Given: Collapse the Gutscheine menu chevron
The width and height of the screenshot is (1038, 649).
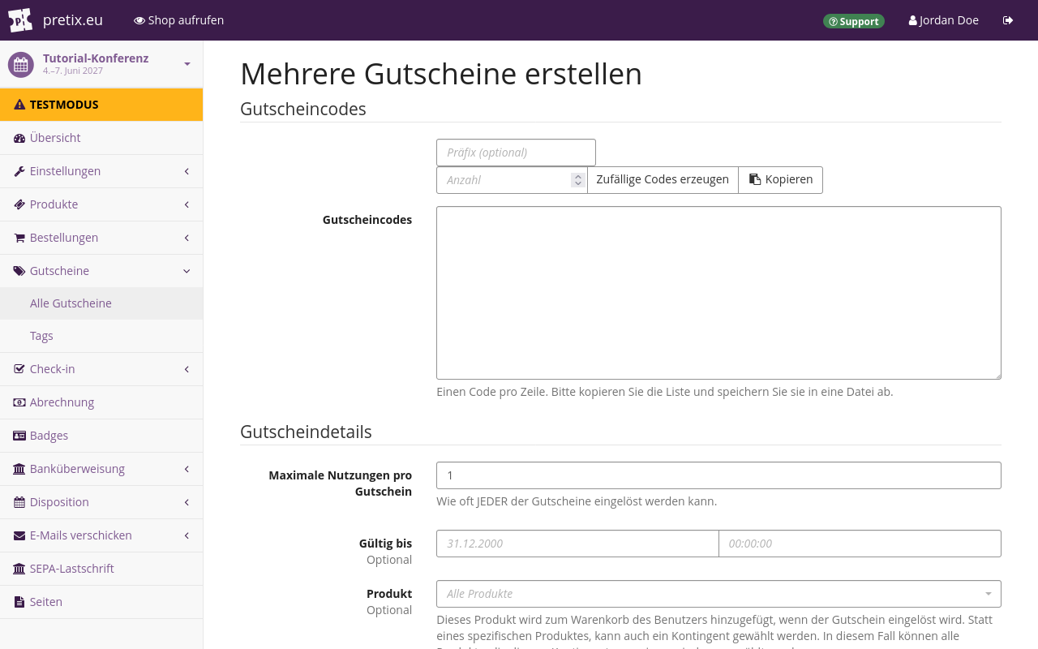Looking at the screenshot, I should point(187,271).
